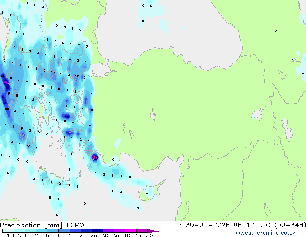The width and height of the screenshot is (306, 237).
Task: Pick the 25–30 mm dark navy legend swatch
Action: [97, 231]
